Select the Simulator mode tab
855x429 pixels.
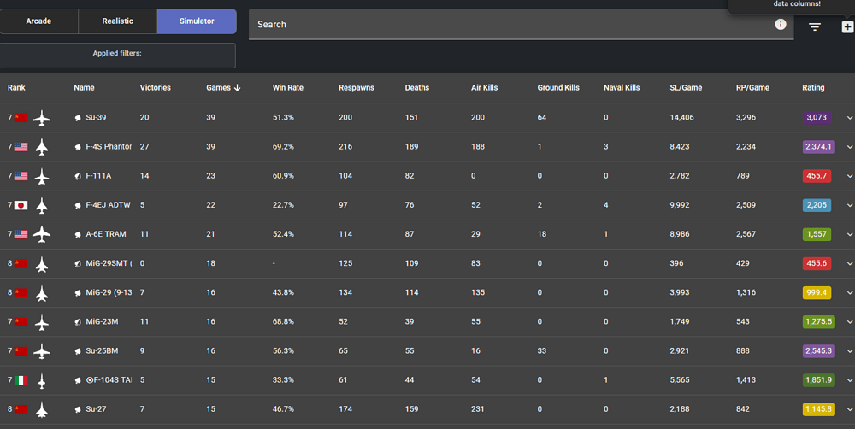(197, 21)
